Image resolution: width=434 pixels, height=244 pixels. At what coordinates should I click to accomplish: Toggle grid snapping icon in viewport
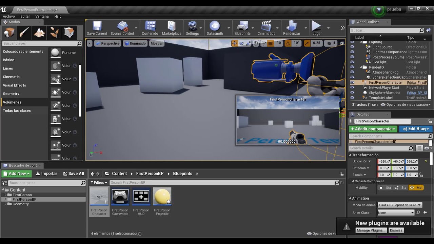271,43
